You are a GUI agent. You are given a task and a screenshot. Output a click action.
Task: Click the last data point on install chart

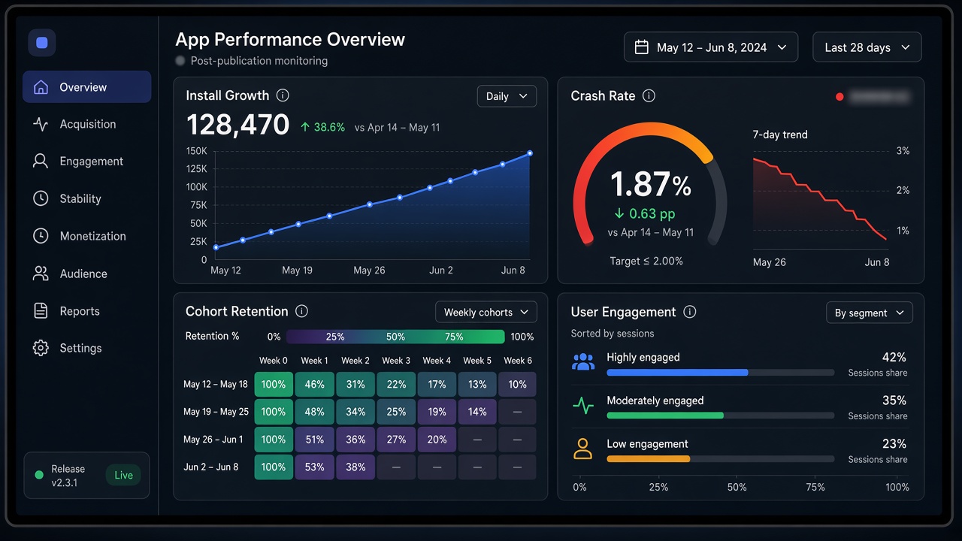[x=530, y=153]
